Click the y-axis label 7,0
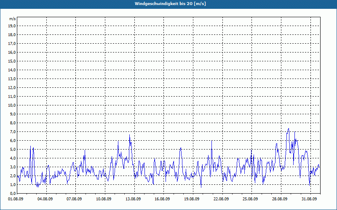This screenshot has height=210, width=337. click(x=13, y=132)
